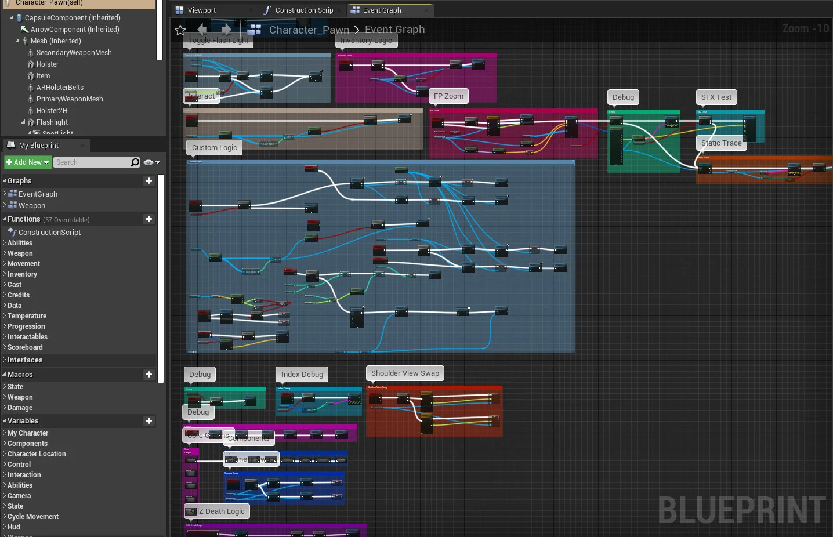Image resolution: width=833 pixels, height=537 pixels.
Task: Expand the My Character variables category
Action: point(5,433)
